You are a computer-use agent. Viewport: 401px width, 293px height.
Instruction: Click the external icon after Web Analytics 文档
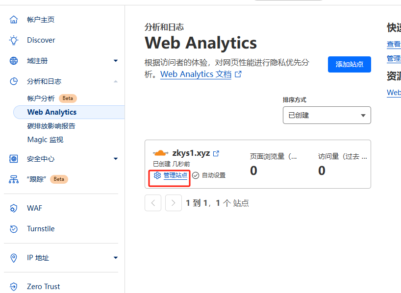(x=238, y=74)
